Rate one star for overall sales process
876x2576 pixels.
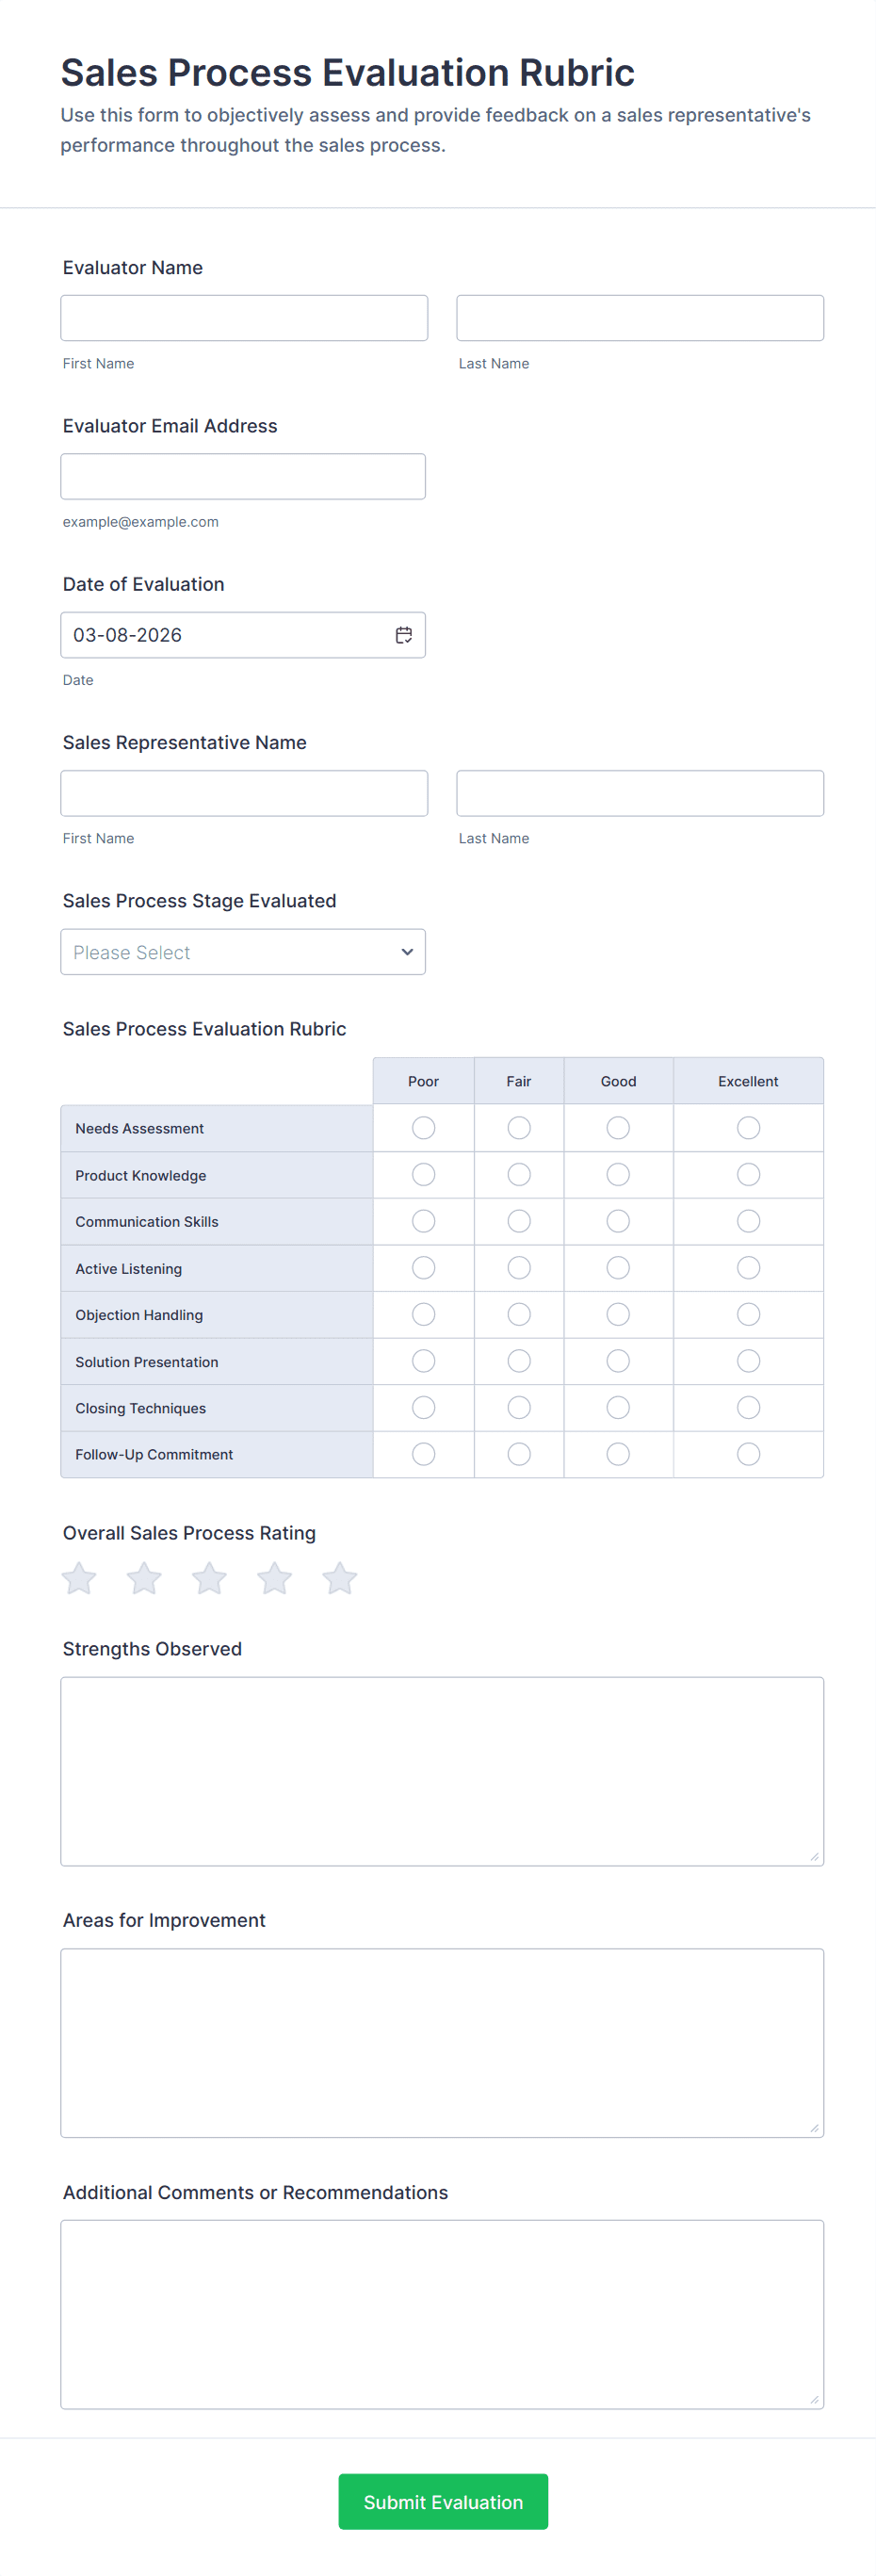click(79, 1579)
